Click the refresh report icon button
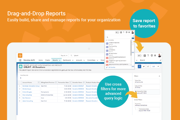This screenshot has height=120, width=180. pos(148,67)
